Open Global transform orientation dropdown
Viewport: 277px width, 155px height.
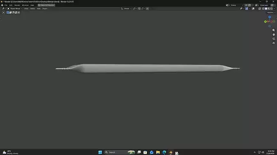pos(126,9)
